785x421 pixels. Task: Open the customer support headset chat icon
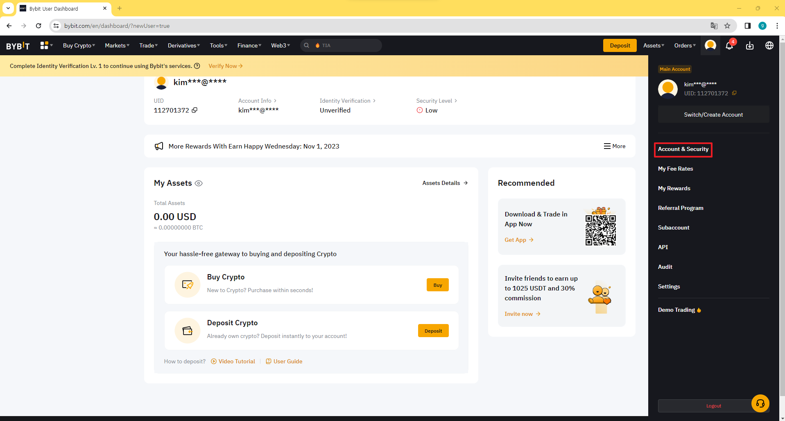click(760, 403)
